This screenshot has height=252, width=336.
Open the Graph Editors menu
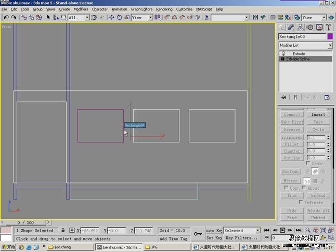(x=141, y=9)
